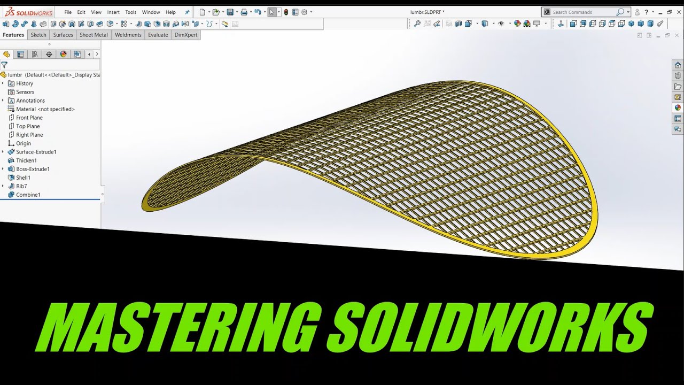684x385 pixels.
Task: Open the Search Commands dropdown arrow
Action: point(628,12)
